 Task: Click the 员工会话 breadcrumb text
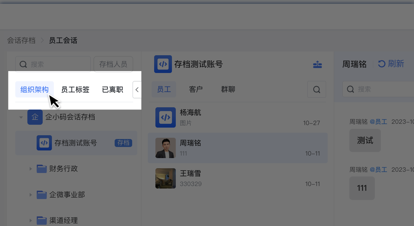(x=63, y=41)
